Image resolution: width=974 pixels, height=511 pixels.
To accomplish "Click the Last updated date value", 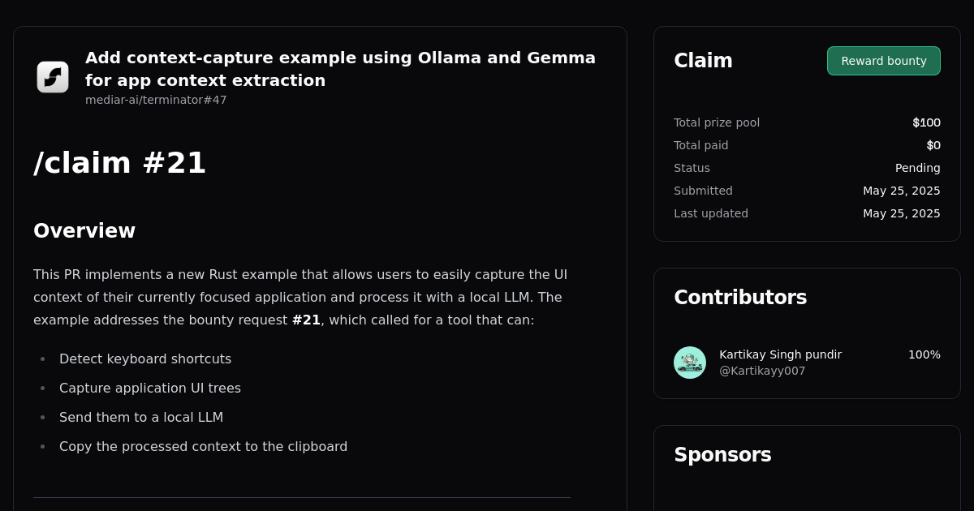I will pyautogui.click(x=902, y=213).
